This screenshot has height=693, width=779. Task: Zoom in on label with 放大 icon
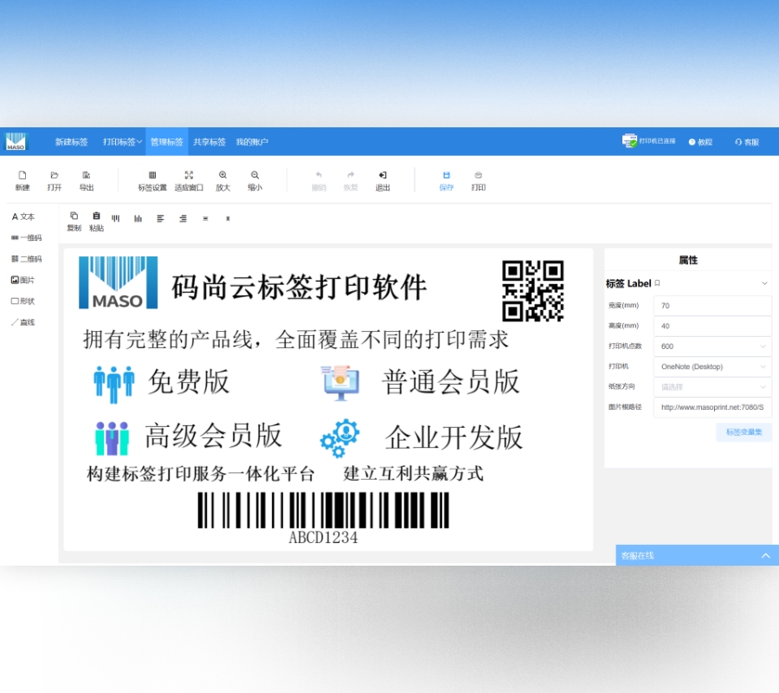click(222, 179)
